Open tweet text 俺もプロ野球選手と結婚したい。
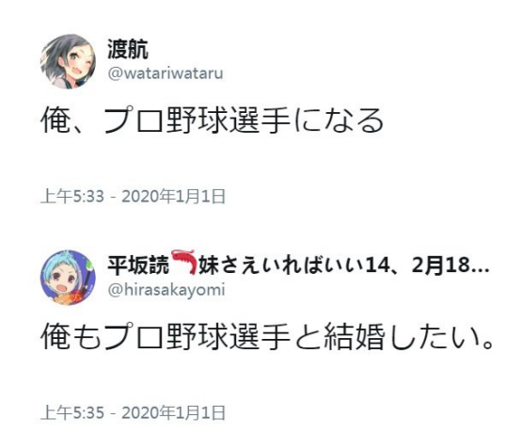The width and height of the screenshot is (521, 434). (267, 336)
